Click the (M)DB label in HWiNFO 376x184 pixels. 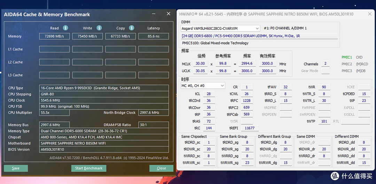coord(361,71)
